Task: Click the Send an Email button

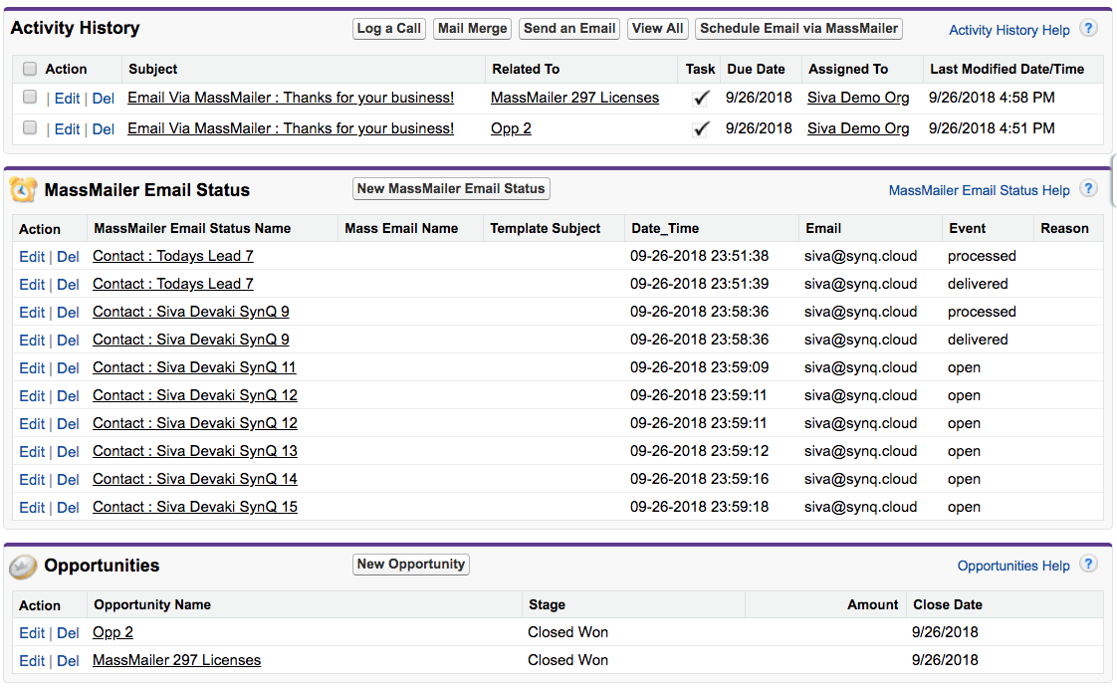Action: pos(569,29)
